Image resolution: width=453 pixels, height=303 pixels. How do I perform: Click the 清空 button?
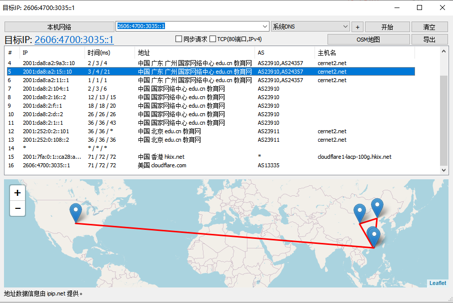[x=429, y=27]
